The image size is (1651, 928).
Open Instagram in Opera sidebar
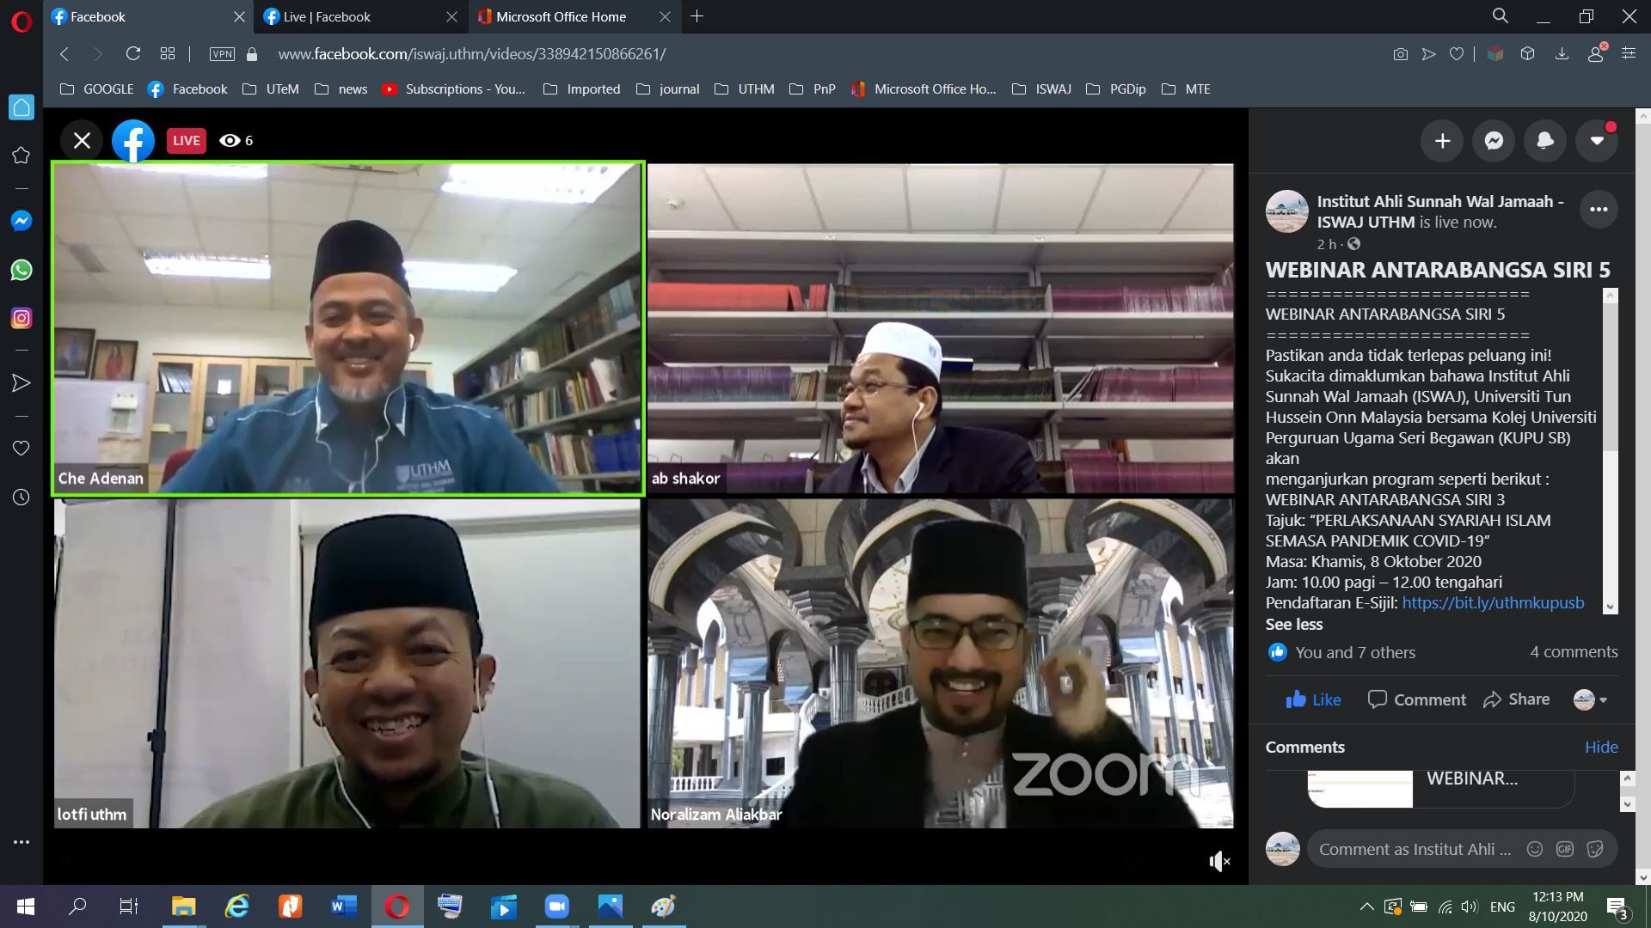point(21,318)
